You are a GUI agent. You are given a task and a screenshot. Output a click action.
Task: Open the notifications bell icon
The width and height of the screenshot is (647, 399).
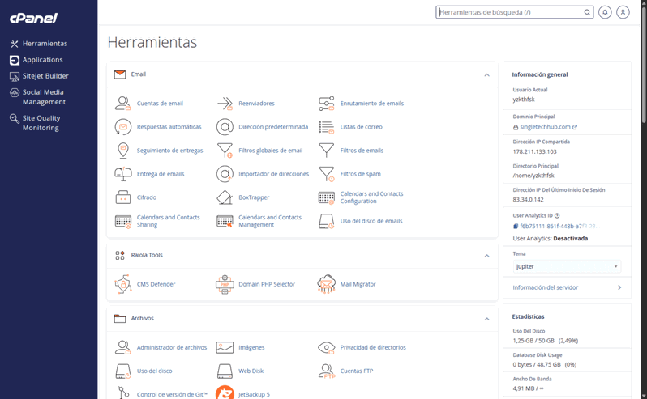[x=605, y=12]
